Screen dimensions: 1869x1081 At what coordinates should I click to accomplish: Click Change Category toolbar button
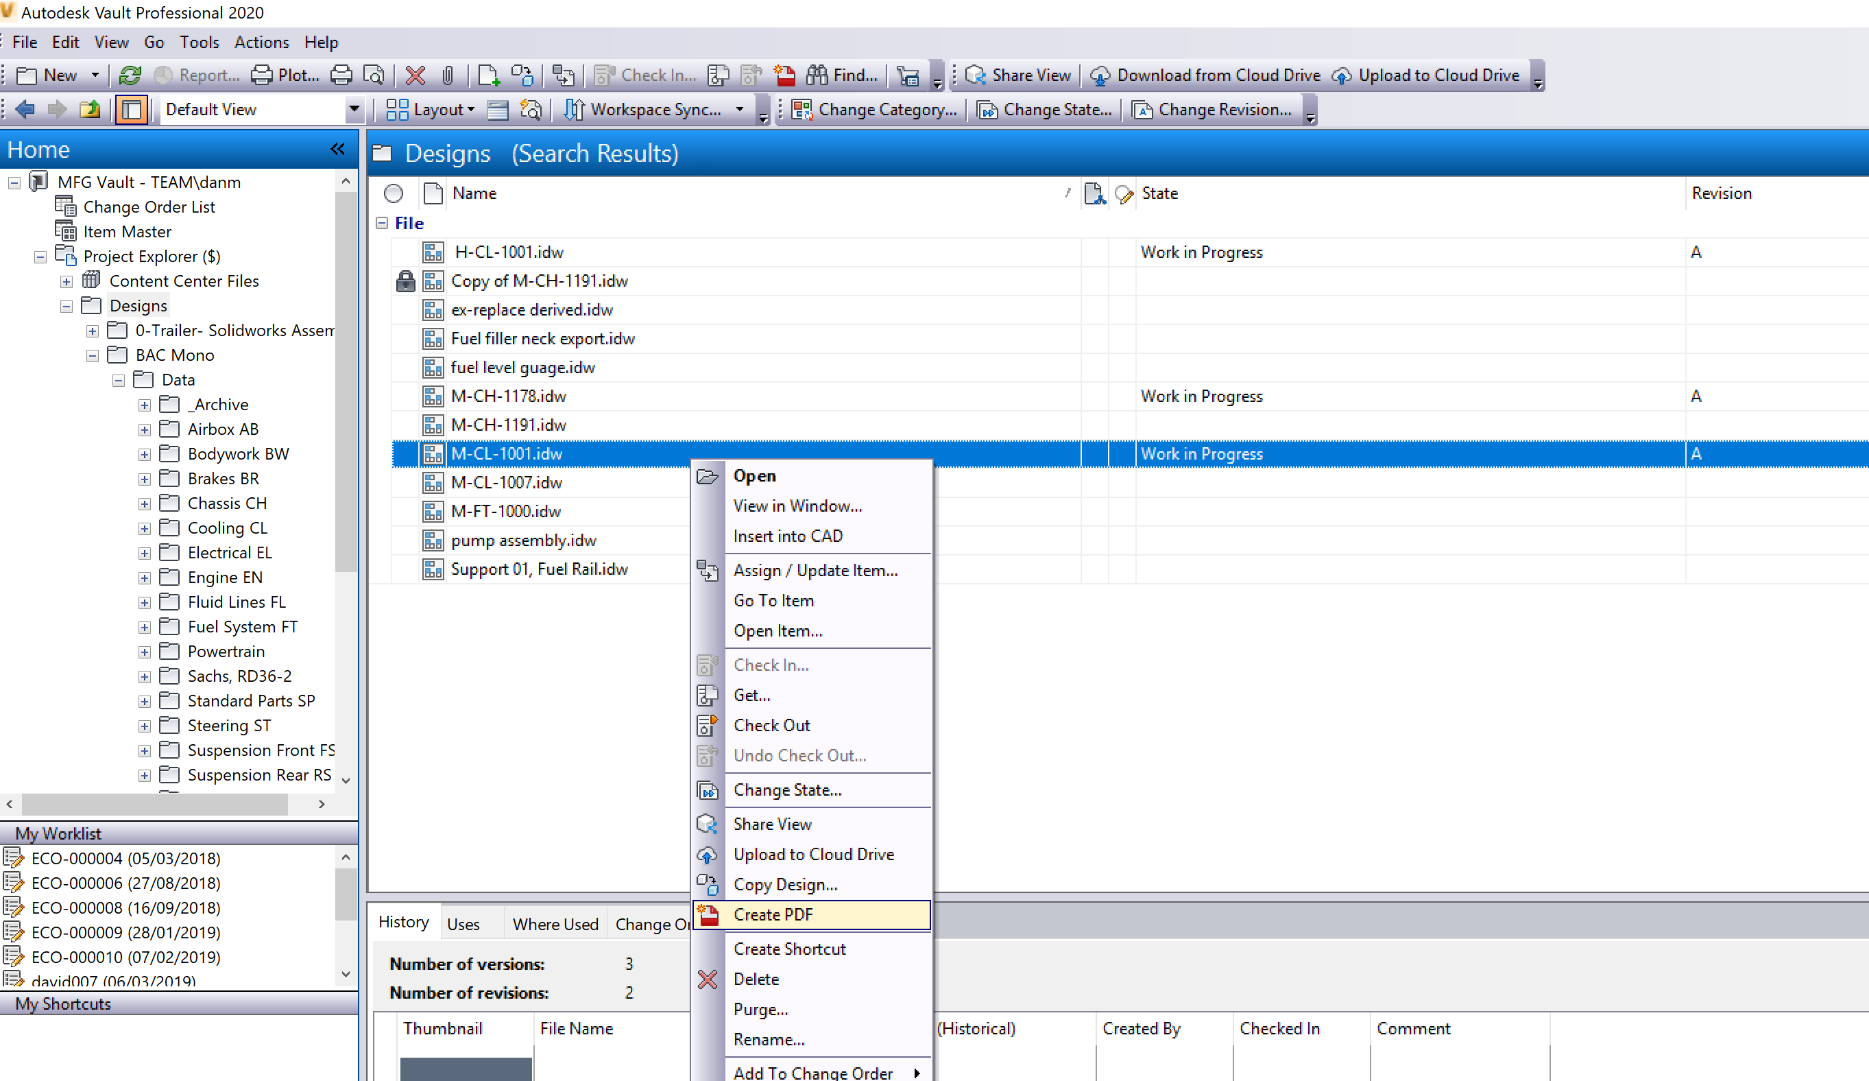pyautogui.click(x=873, y=110)
